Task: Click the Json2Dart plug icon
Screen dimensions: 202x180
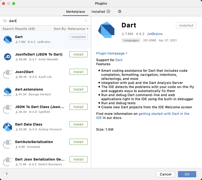Action: click(8, 74)
